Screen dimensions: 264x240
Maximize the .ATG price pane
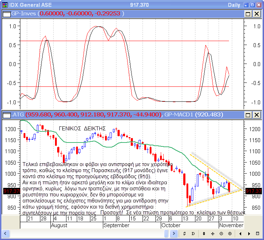248,115
